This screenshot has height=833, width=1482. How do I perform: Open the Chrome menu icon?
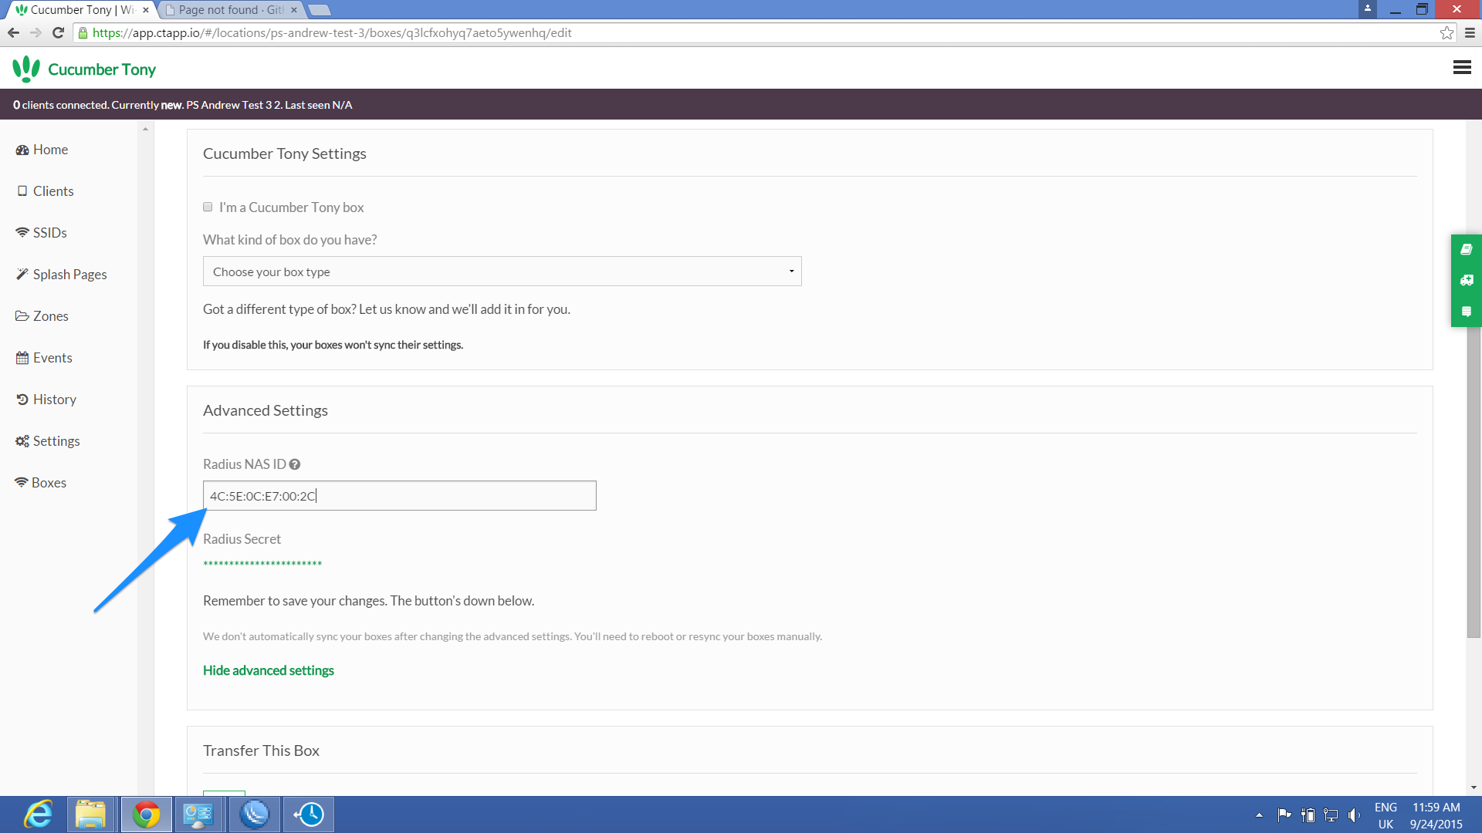pyautogui.click(x=1470, y=32)
